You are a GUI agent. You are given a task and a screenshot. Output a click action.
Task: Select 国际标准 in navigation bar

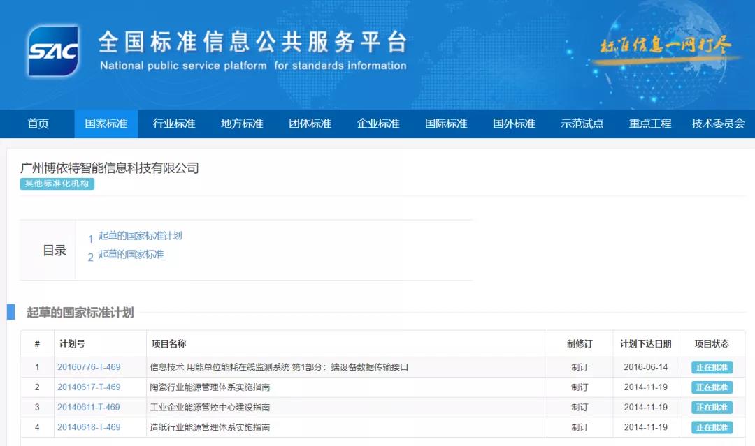pos(446,124)
